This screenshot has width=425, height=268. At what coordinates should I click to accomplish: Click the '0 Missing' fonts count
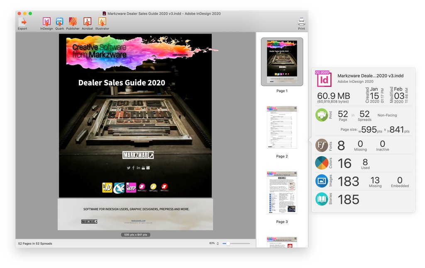pyautogui.click(x=360, y=145)
